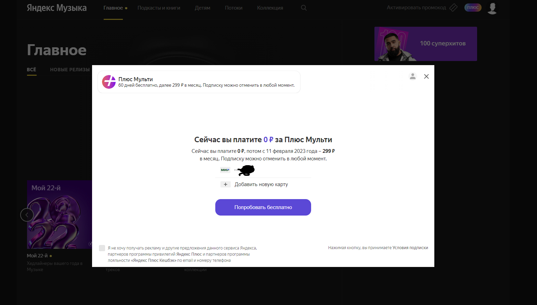Viewport: 537px width, 305px height.
Task: Select the НОВЫЕ РЕЛИЗЫ tab
Action: (70, 70)
